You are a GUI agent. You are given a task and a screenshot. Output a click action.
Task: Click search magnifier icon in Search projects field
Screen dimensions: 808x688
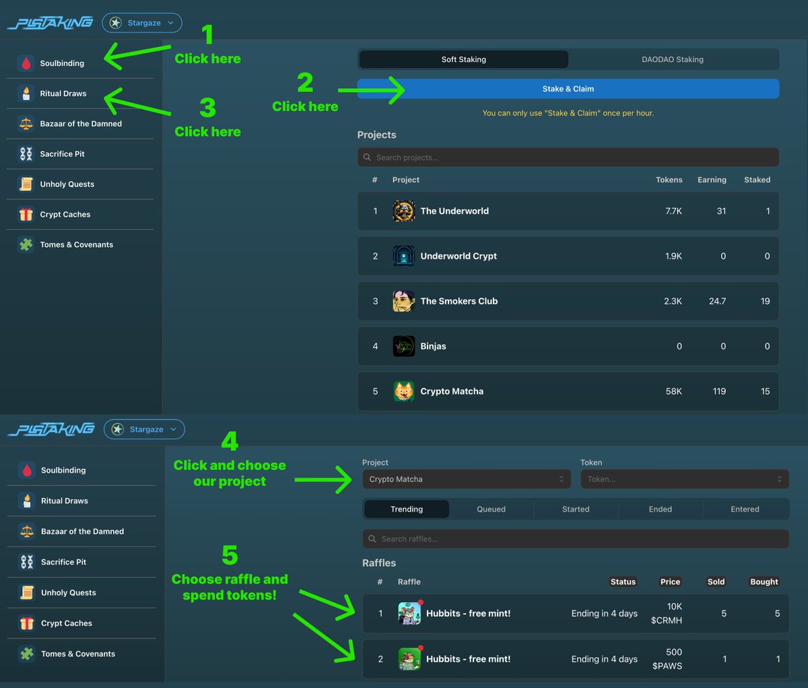[367, 158]
